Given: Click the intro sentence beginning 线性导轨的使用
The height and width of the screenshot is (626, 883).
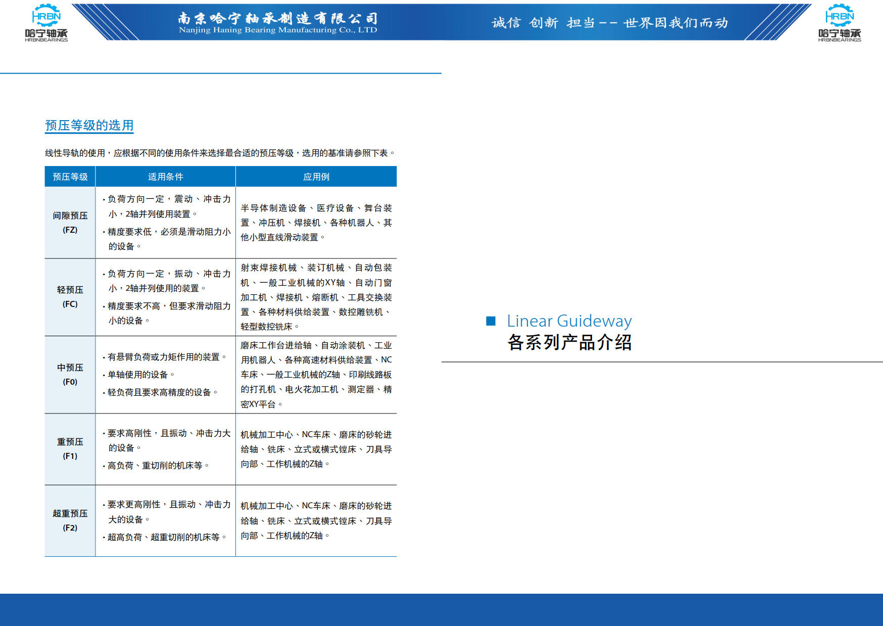Looking at the screenshot, I should [x=220, y=153].
